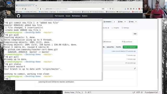Viewport: 167px width, 94px height.
Task: Open a new Firefox tab
Action: pos(36,5)
